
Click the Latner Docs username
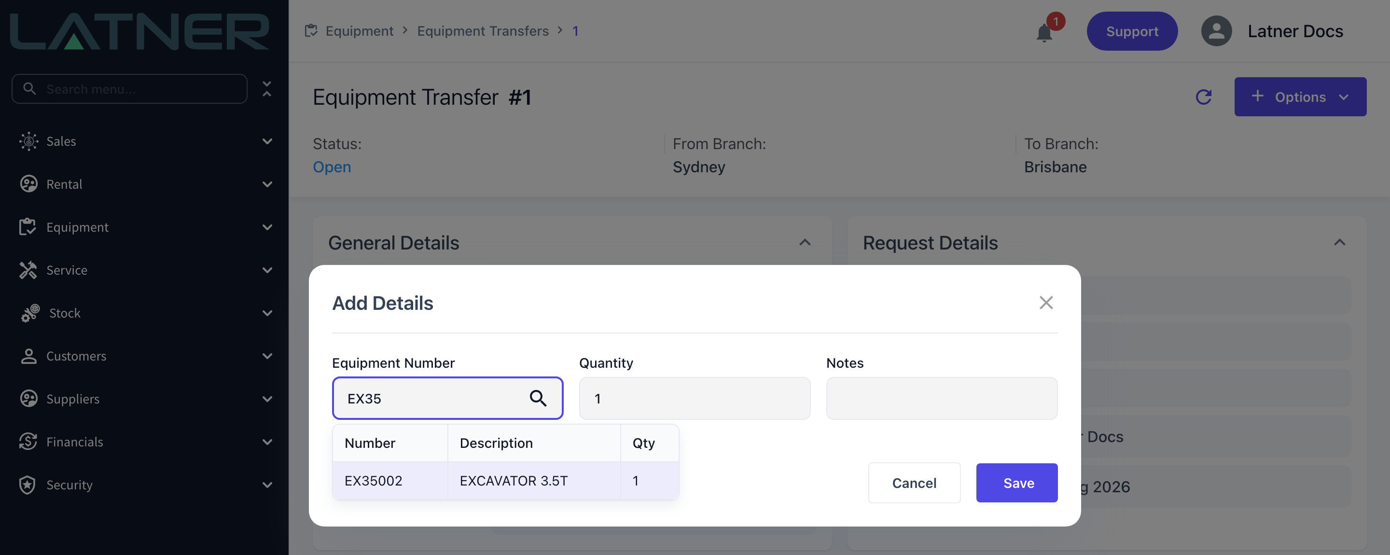pos(1295,31)
